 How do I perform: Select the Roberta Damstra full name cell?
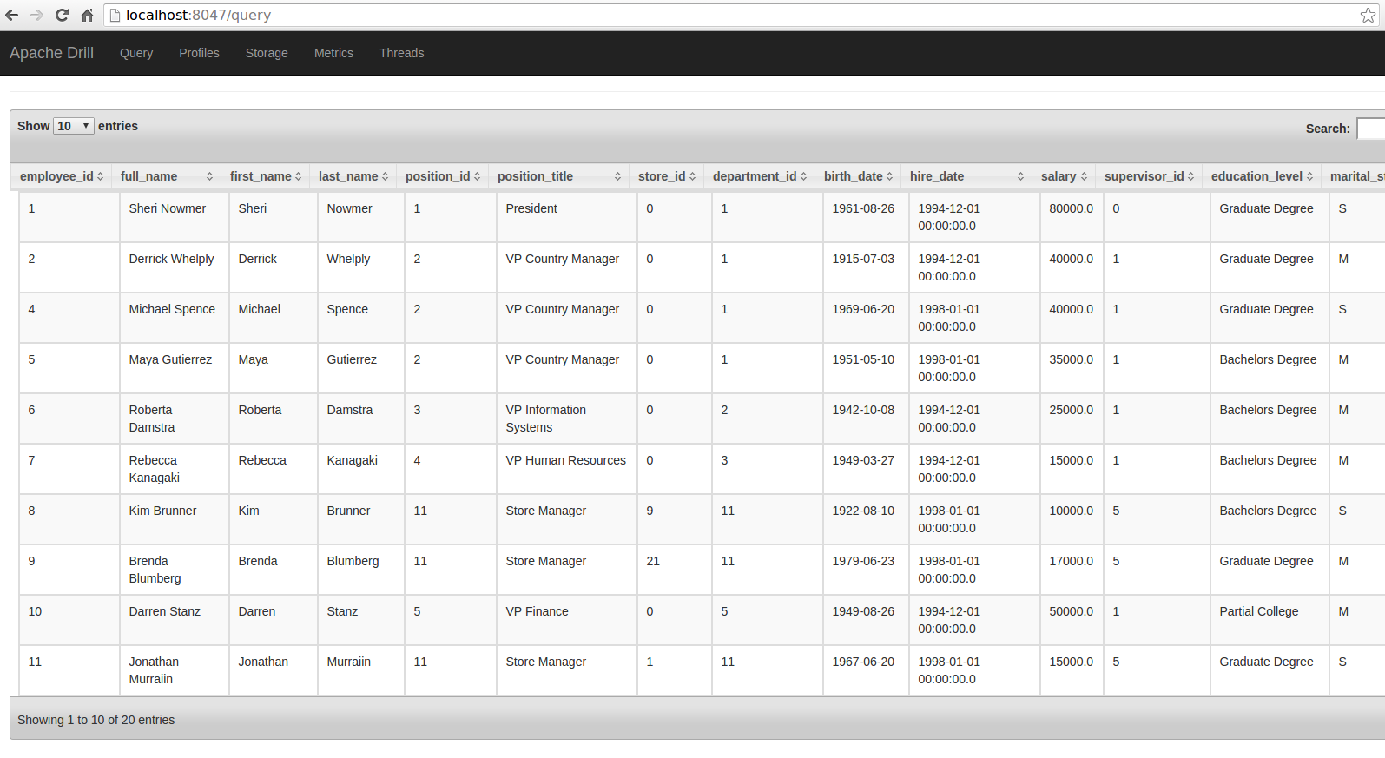click(175, 419)
